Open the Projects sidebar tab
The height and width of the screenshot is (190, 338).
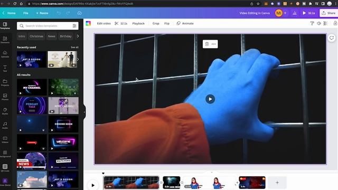[5, 82]
